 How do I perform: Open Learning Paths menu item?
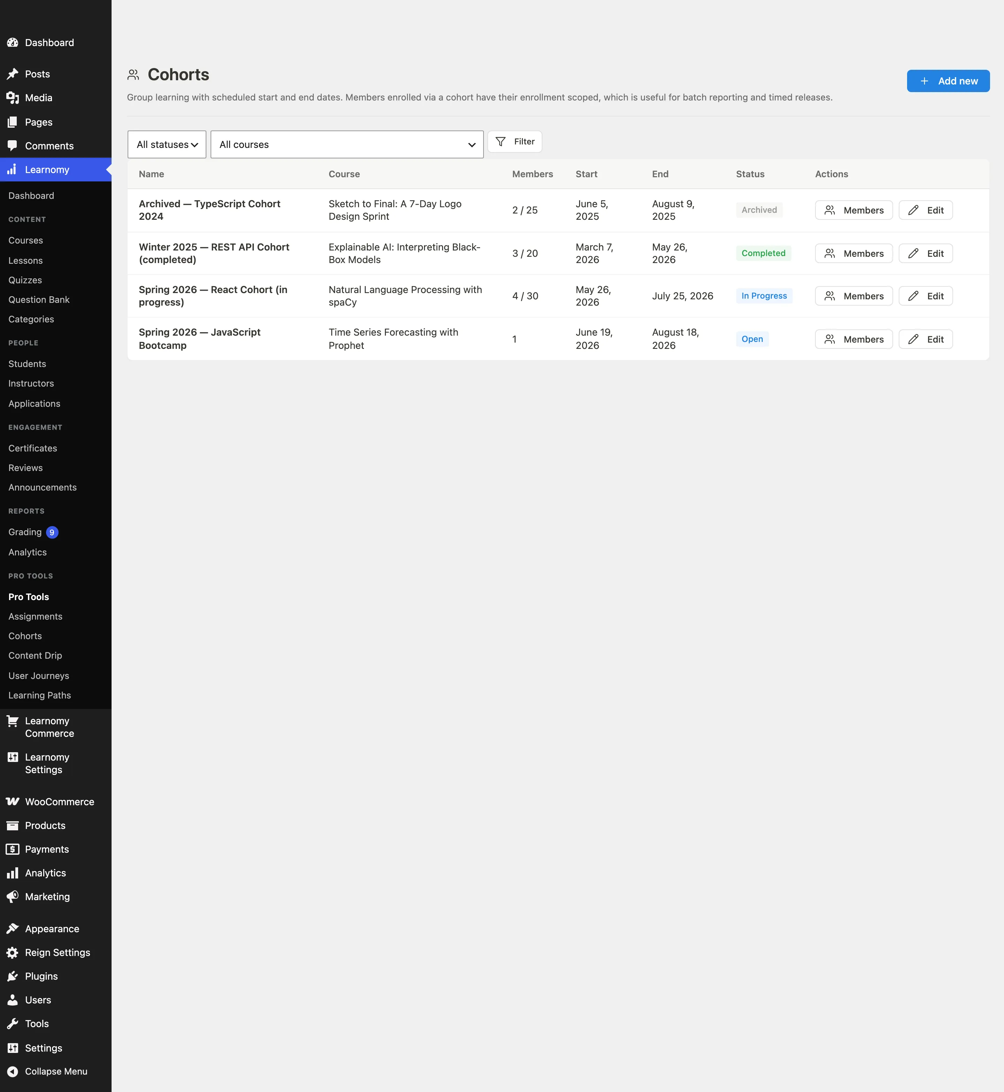click(40, 695)
